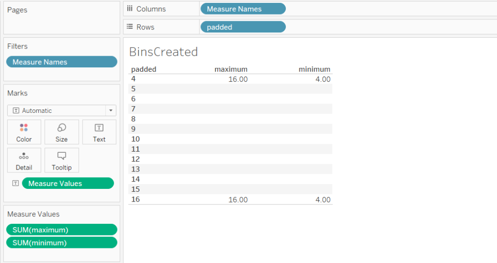Click the Marks card label
The width and height of the screenshot is (497, 263).
(17, 93)
